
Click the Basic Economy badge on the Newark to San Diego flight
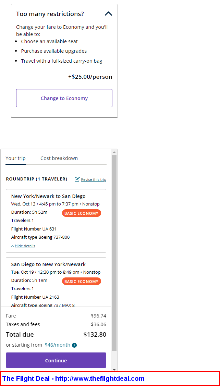click(82, 213)
